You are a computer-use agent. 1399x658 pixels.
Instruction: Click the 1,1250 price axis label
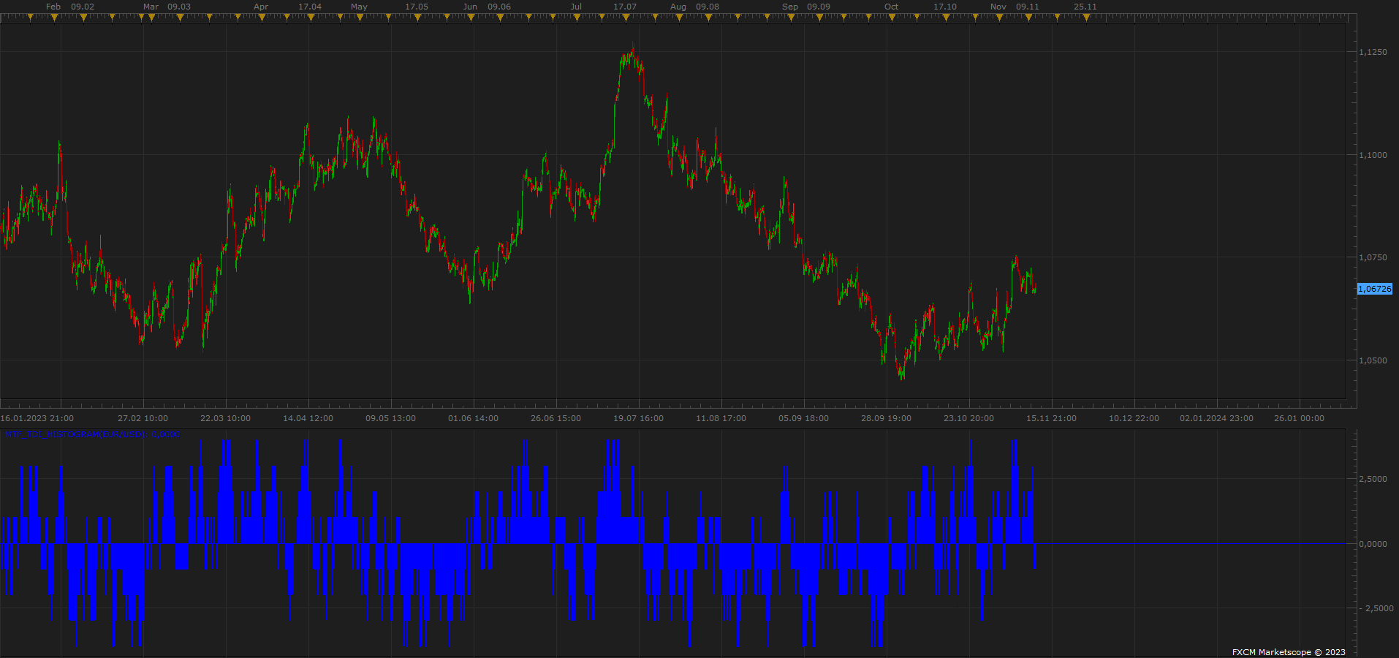(1373, 53)
